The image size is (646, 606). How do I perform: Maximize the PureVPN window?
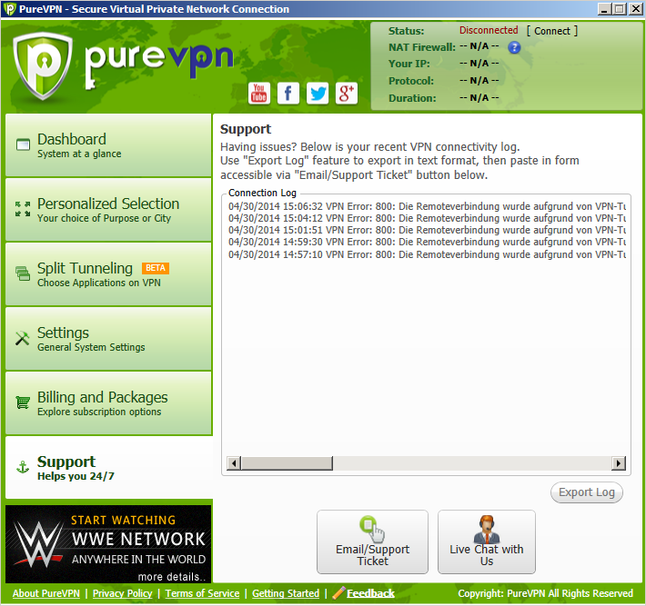click(620, 9)
